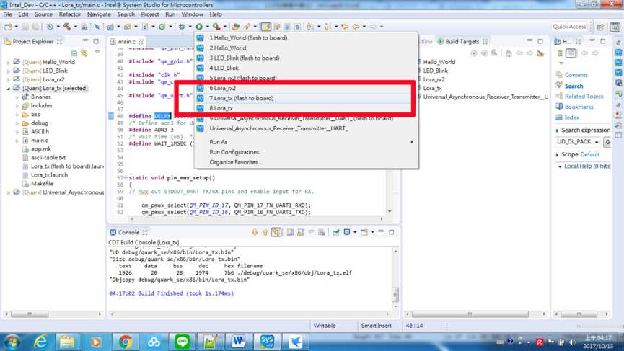This screenshot has width=624, height=351.
Task: Select '7 Lora_tx (flash to board)' run entry
Action: pyautogui.click(x=306, y=98)
